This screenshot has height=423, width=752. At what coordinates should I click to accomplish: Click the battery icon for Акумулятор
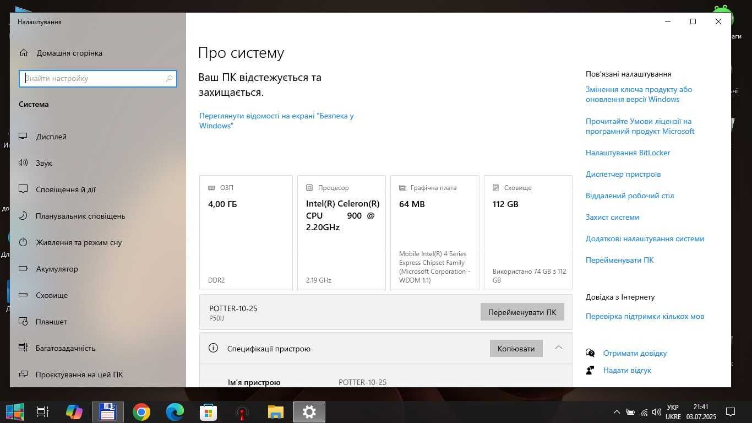(x=23, y=269)
